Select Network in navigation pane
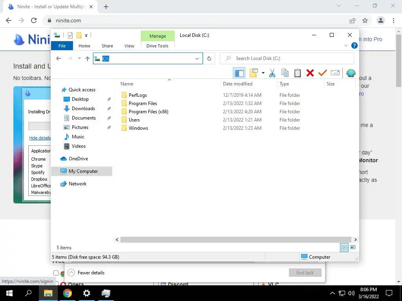 click(x=77, y=184)
